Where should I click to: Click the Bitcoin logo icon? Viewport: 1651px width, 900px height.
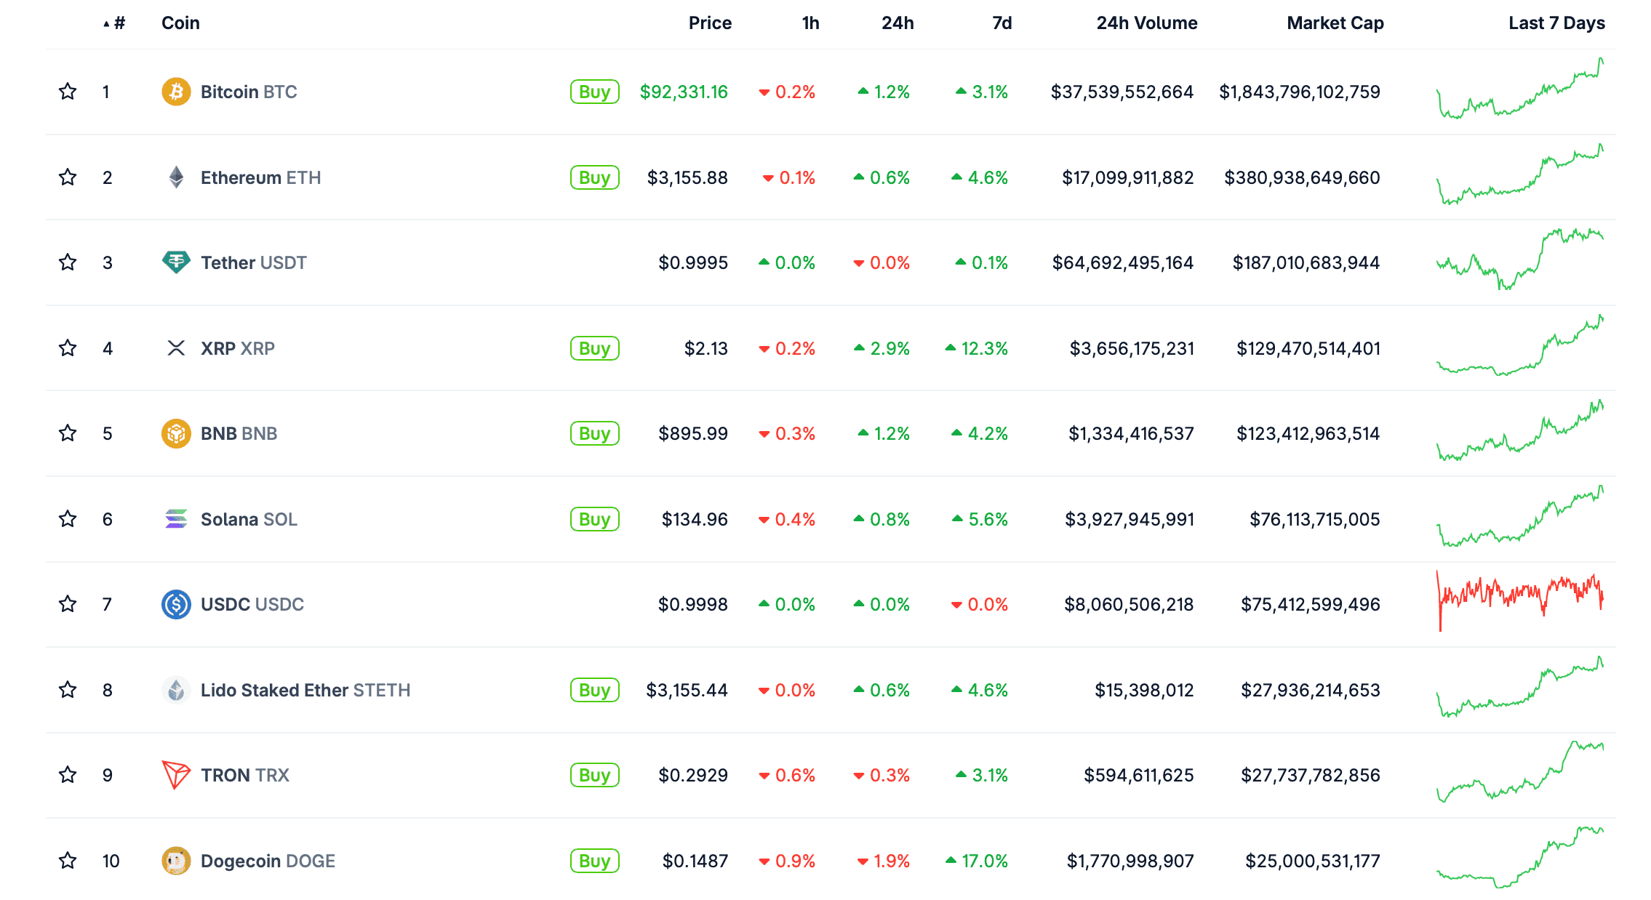point(176,92)
